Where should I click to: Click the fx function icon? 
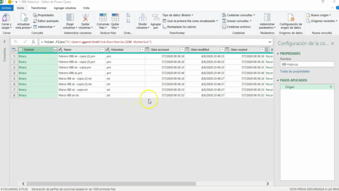click(33, 42)
